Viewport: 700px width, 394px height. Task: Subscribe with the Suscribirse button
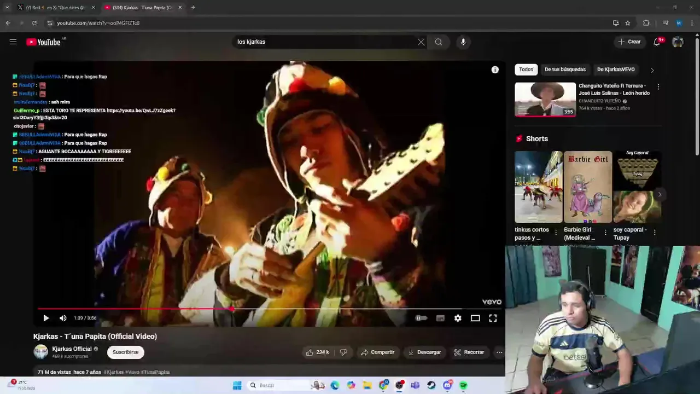[x=126, y=352]
